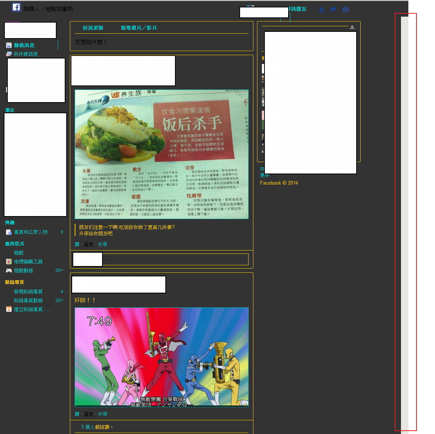Click the 動態消息 news feed icon
Viewport: 435px width, 434px height.
9,45
